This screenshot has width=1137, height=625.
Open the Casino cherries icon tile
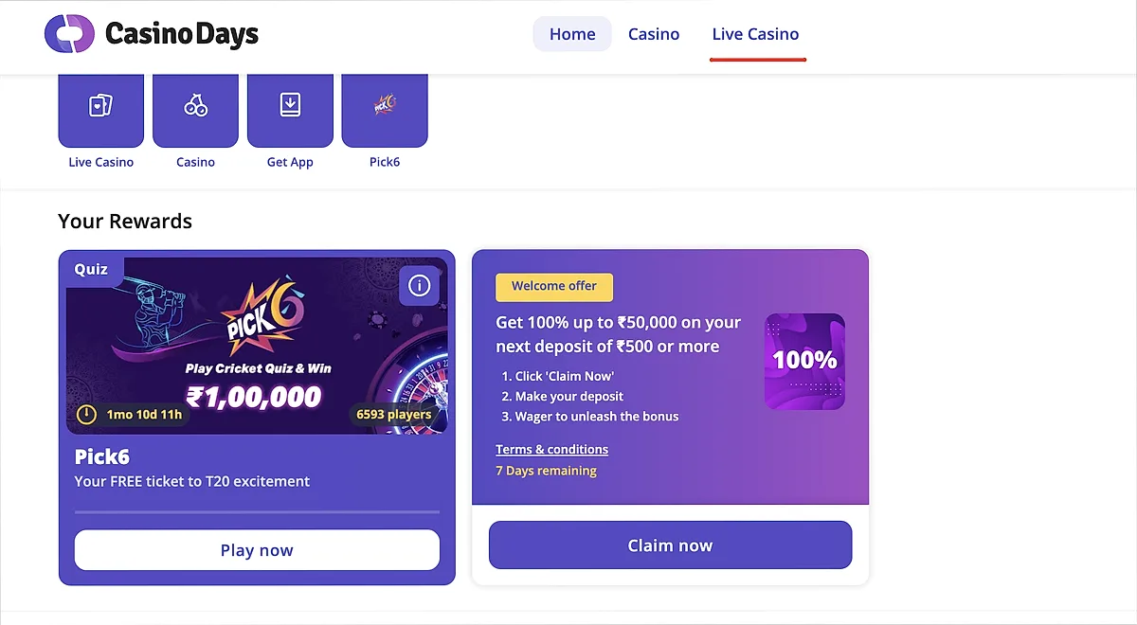(195, 106)
